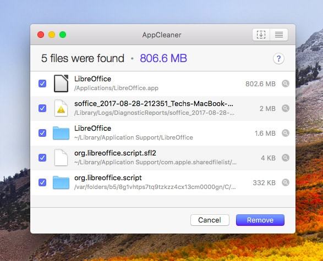Image resolution: width=323 pixels, height=261 pixels.
Task: Select the LibreOffice application icon
Action: [x=61, y=84]
